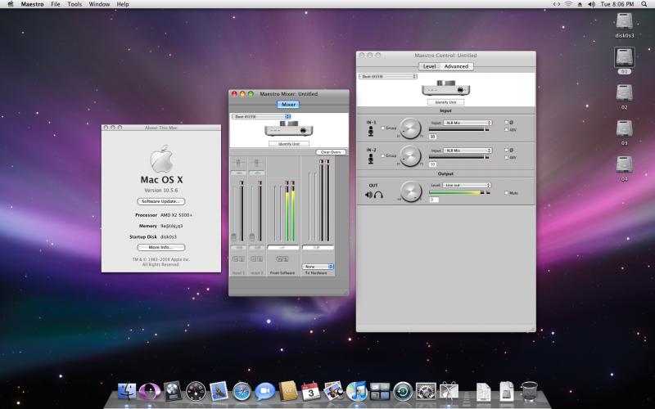
Task: Click the Software Update button
Action: coord(160,200)
